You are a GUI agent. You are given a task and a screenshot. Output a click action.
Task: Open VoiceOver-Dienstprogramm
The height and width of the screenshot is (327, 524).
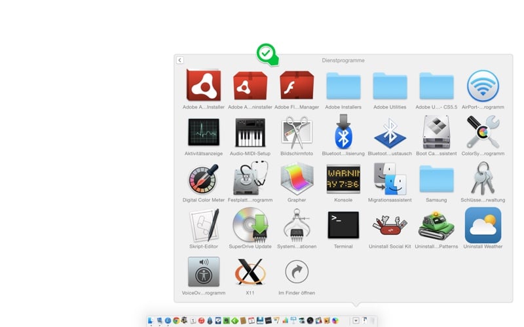[x=204, y=271]
